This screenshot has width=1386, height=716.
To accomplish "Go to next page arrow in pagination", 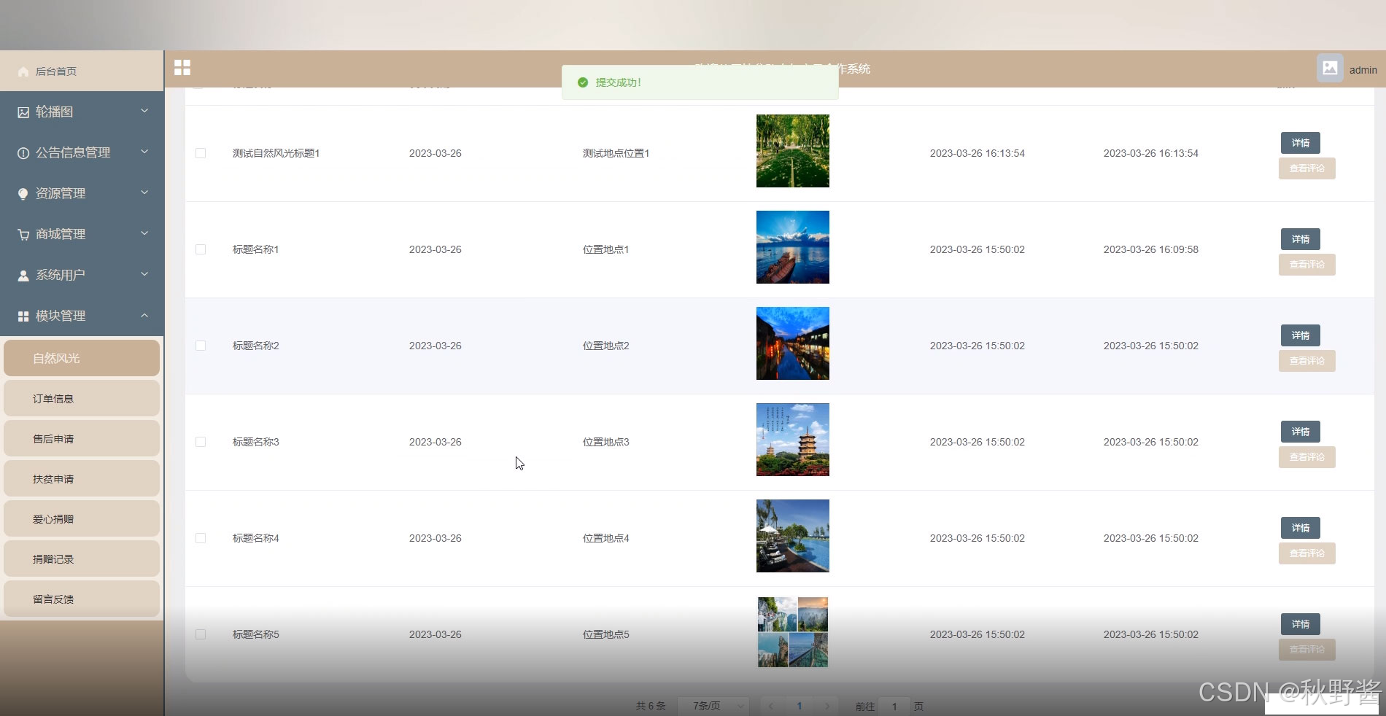I will (x=826, y=706).
